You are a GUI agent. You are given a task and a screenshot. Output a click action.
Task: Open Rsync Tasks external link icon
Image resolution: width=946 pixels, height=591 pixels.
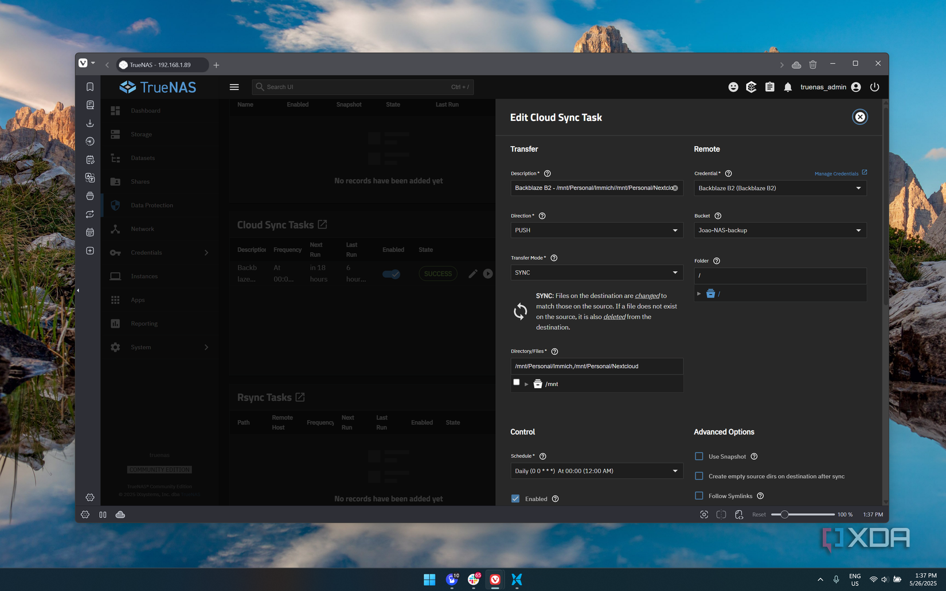click(300, 397)
